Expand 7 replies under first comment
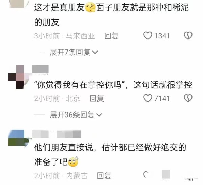Screen dimensions: 203x185 (74, 52)
